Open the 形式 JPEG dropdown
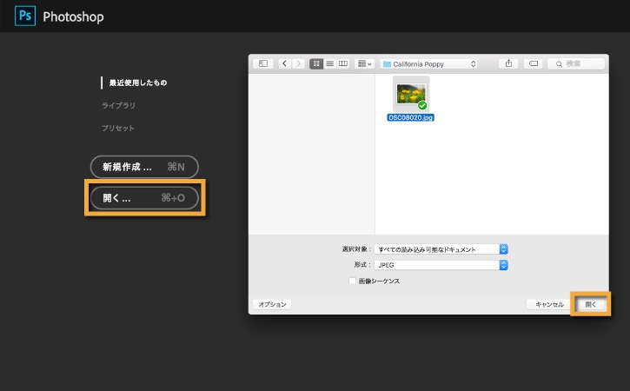Screen dimensions: 630x391 coord(441,265)
